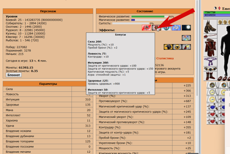The height and width of the screenshot is (154, 230).
Task: Click the red crossed-tools effect icon
Action: pyautogui.click(x=146, y=28)
